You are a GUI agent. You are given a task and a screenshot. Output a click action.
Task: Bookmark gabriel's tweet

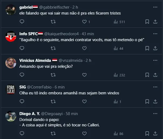pyautogui.click(x=147, y=22)
